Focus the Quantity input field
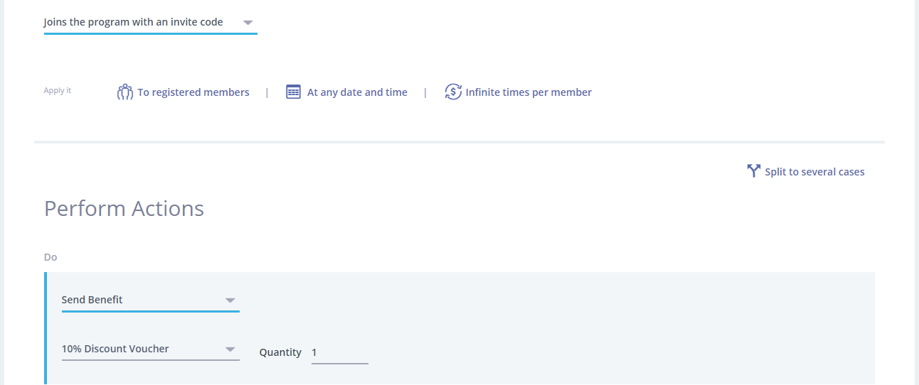Image resolution: width=919 pixels, height=385 pixels. (339, 353)
